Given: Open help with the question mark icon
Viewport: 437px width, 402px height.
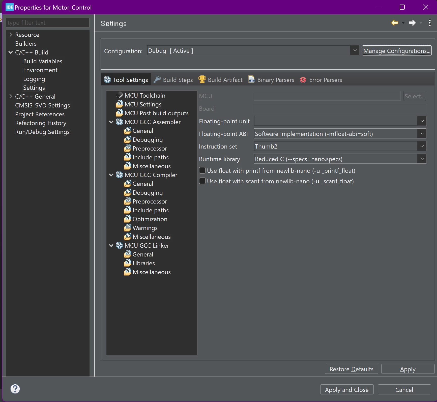Looking at the screenshot, I should click(15, 389).
